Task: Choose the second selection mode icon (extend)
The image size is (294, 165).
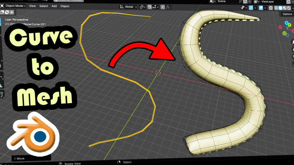Action: 7,12
